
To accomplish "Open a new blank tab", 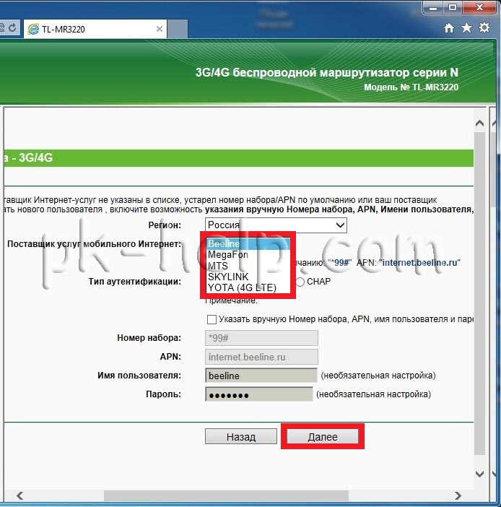I will 178,29.
